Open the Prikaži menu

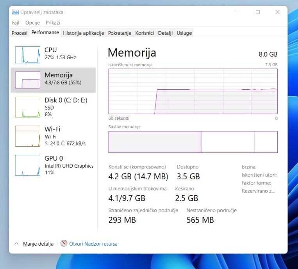point(53,23)
